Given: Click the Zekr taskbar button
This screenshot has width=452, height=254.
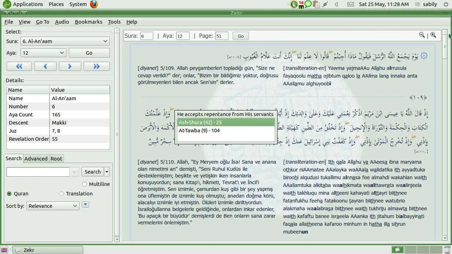Looking at the screenshot, I should click(48, 250).
